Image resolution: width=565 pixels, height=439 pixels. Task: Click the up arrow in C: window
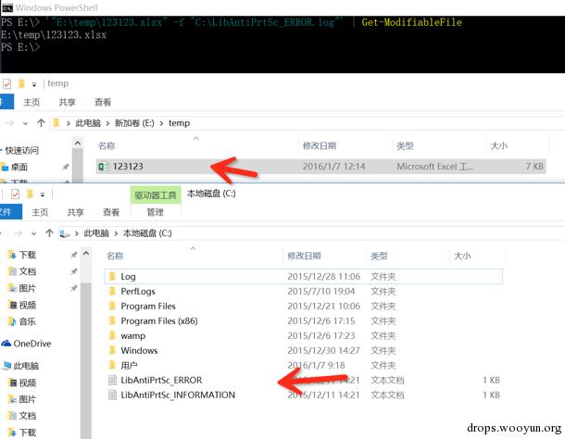pyautogui.click(x=49, y=233)
